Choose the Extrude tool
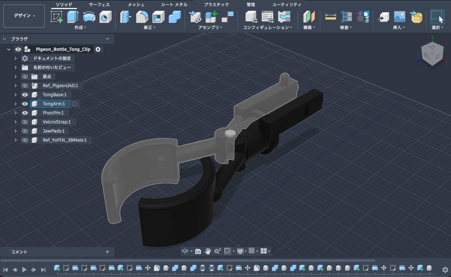Viewport: 451px width, 277px height. 73,17
